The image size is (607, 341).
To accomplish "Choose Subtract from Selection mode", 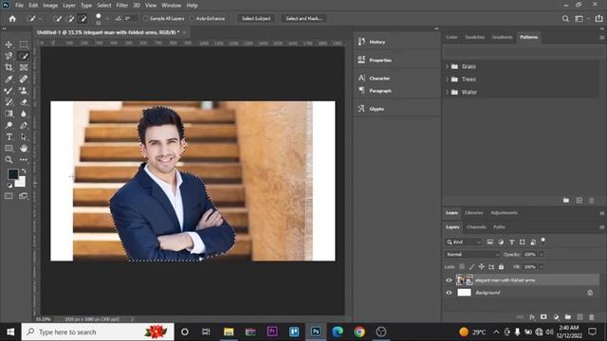I will pos(83,19).
